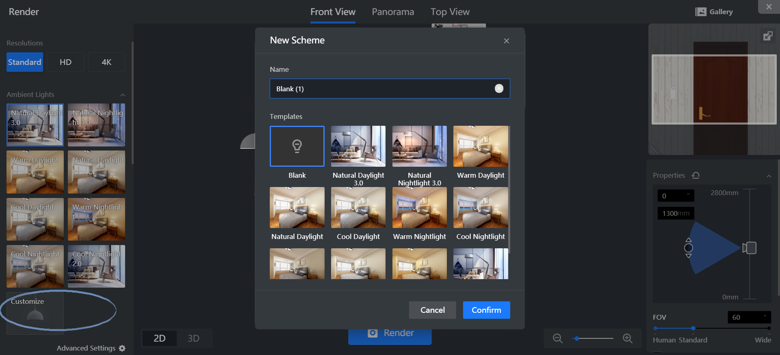Click the zoom out magnifier
Screen dimensions: 780x355
point(558,338)
